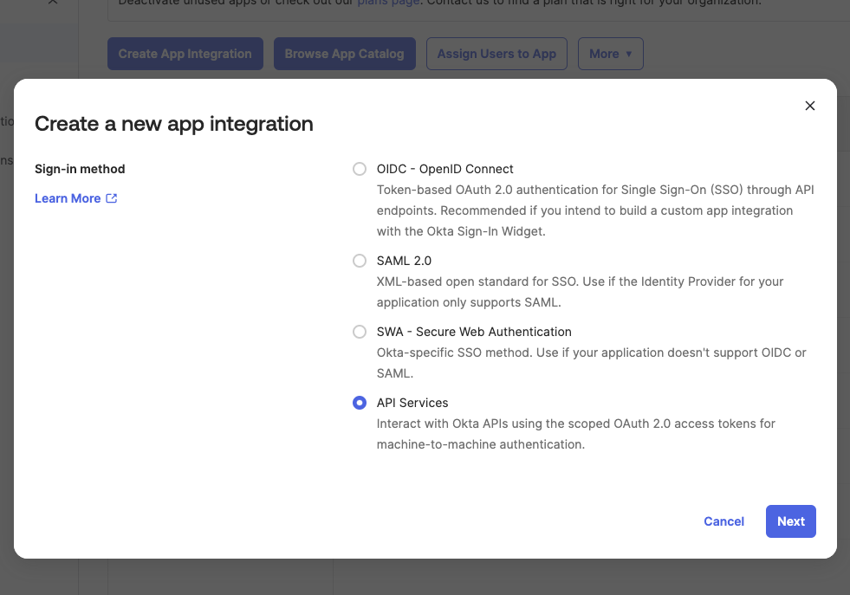Select SWA - Secure Web Authentication
850x595 pixels.
[360, 332]
